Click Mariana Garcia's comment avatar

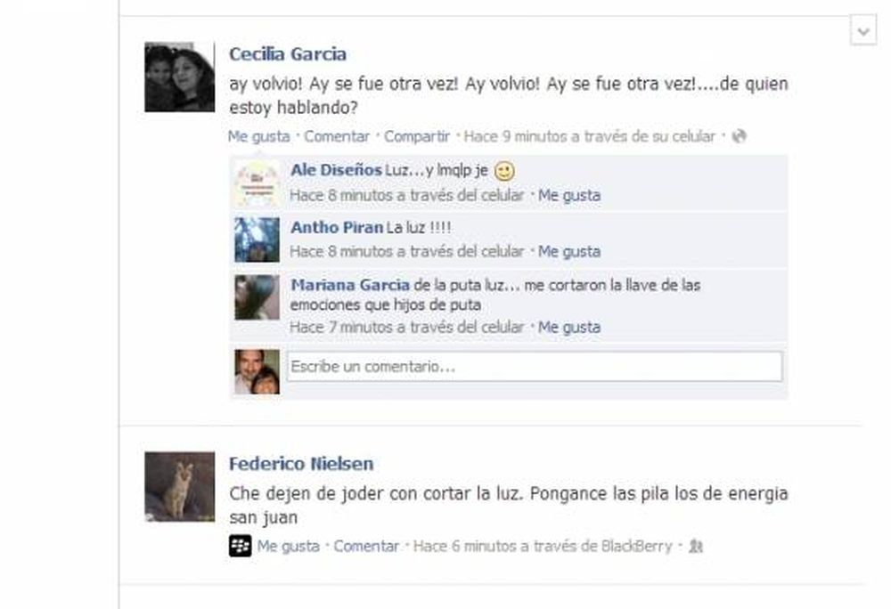(257, 297)
